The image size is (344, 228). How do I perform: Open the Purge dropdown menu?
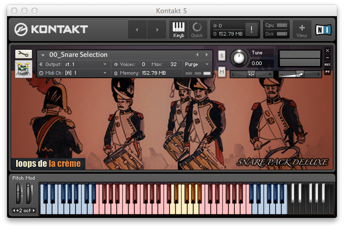(197, 64)
